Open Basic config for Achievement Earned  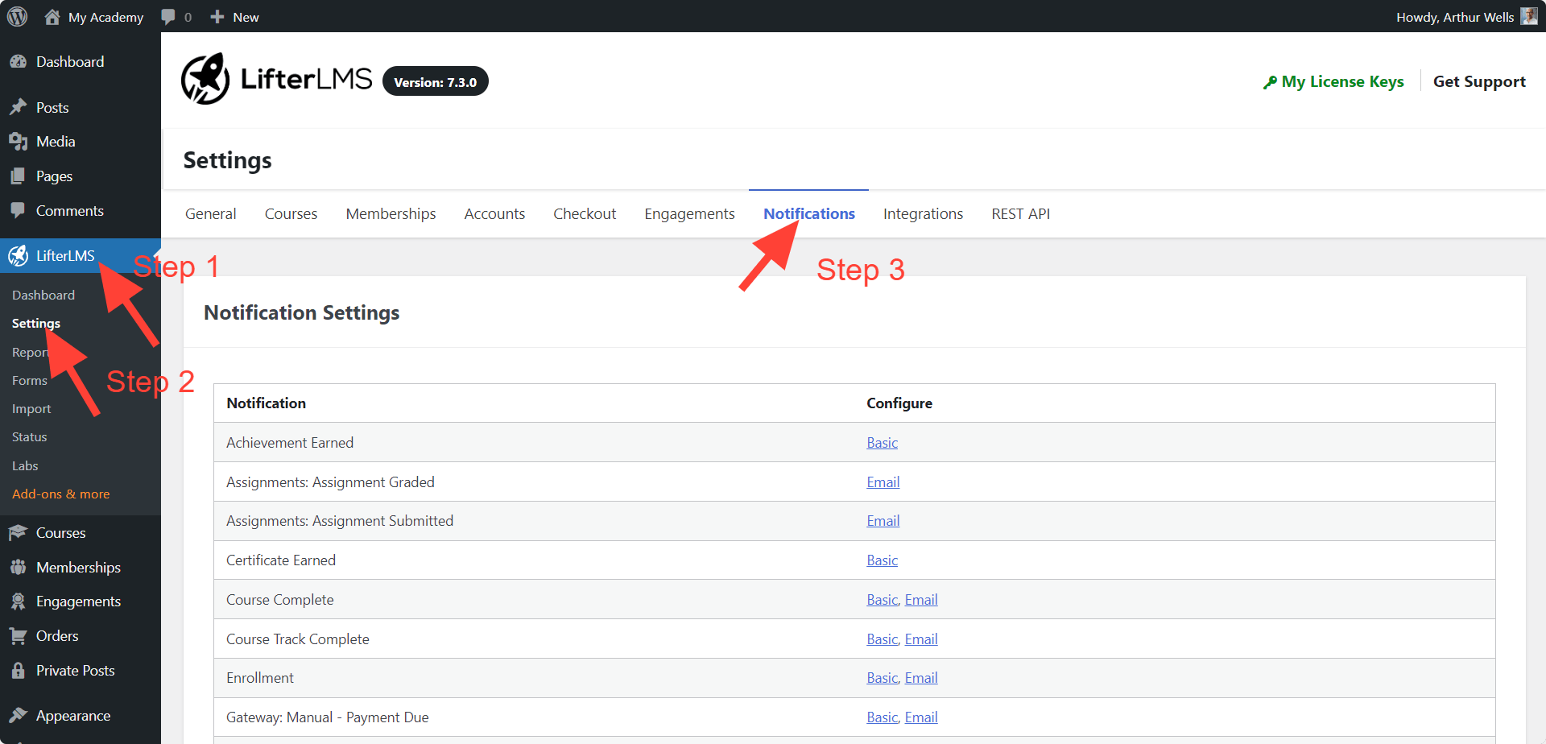(x=882, y=443)
